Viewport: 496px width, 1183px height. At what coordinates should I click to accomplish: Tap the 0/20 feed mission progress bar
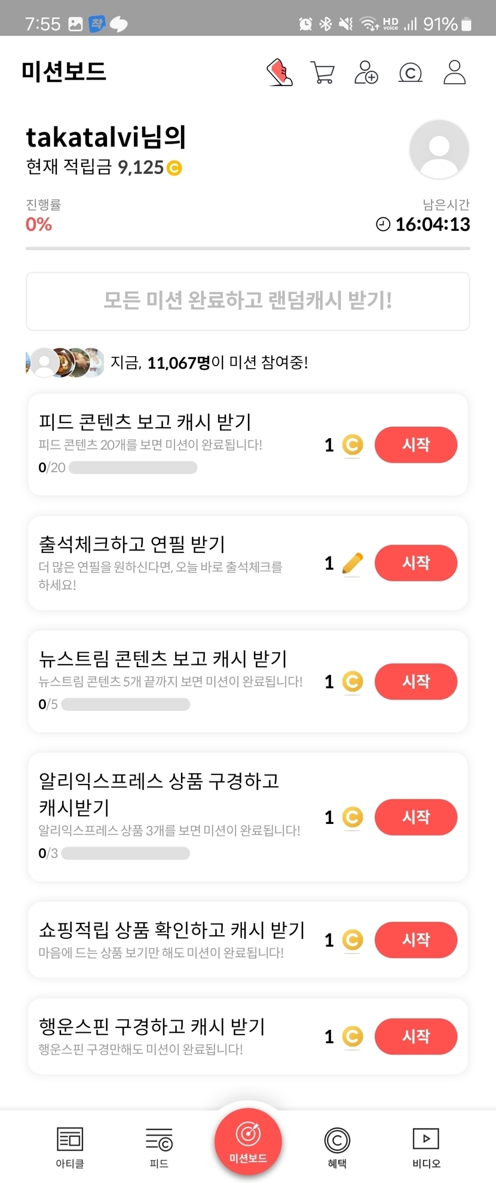(133, 468)
